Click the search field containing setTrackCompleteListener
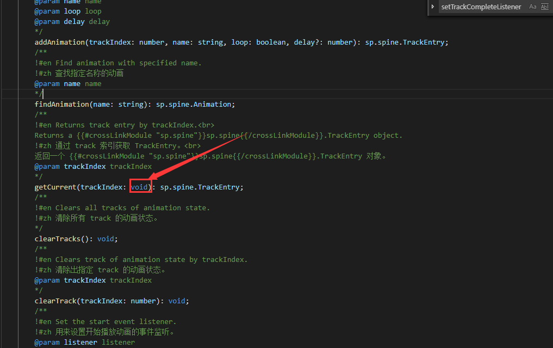 (481, 7)
